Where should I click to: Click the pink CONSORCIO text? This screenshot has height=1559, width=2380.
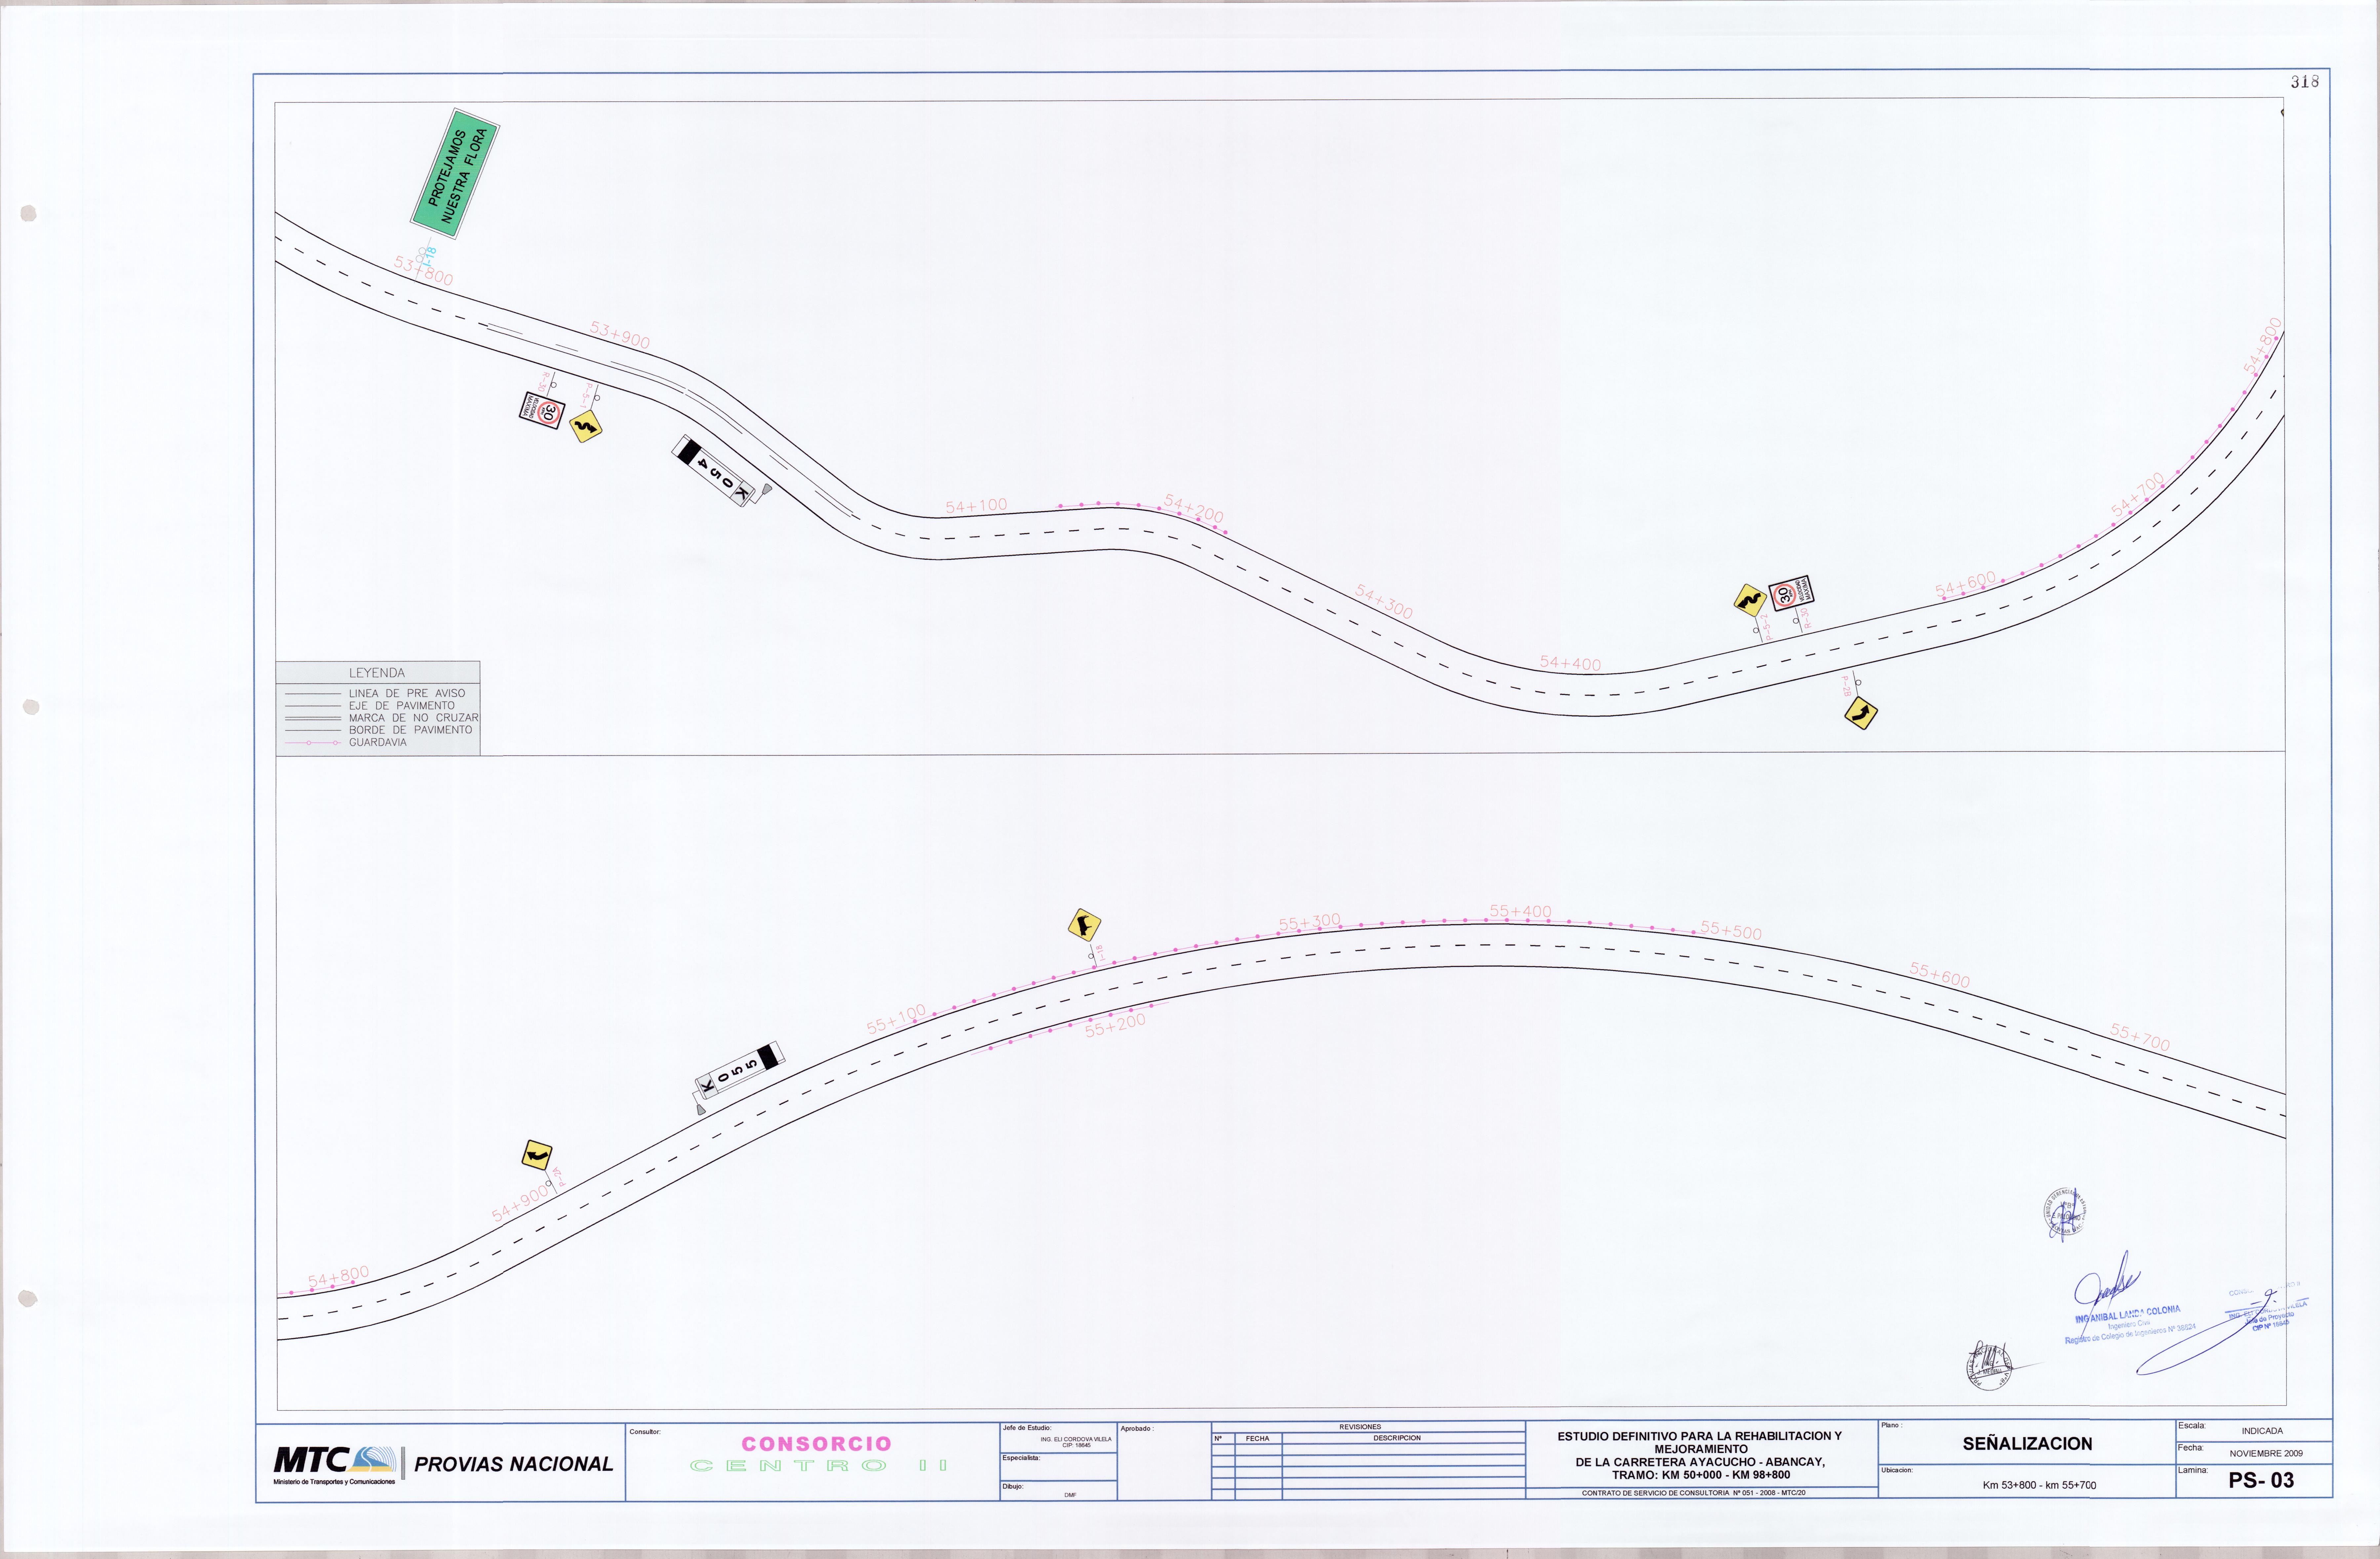(x=816, y=1444)
